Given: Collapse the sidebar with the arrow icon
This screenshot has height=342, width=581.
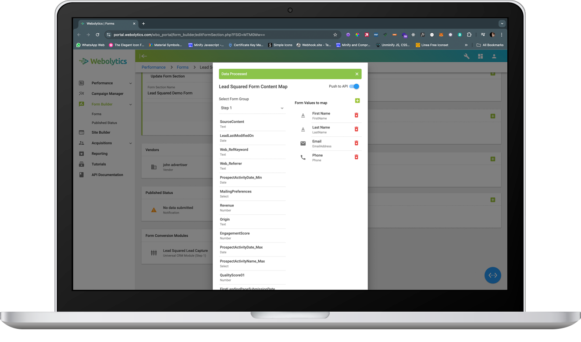Looking at the screenshot, I should pos(143,56).
